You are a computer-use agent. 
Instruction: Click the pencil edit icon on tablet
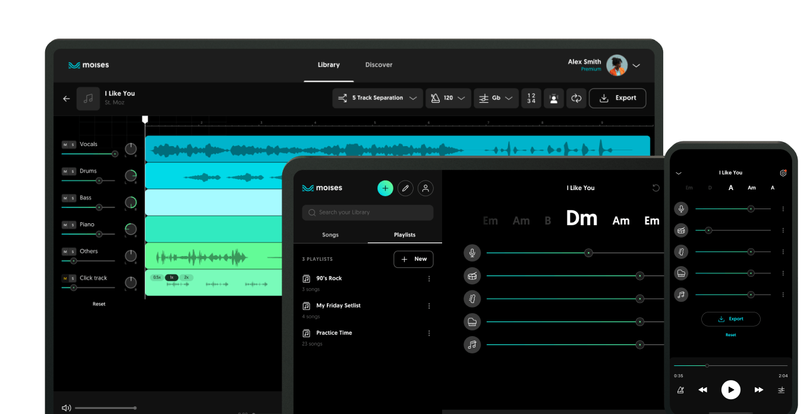point(405,188)
